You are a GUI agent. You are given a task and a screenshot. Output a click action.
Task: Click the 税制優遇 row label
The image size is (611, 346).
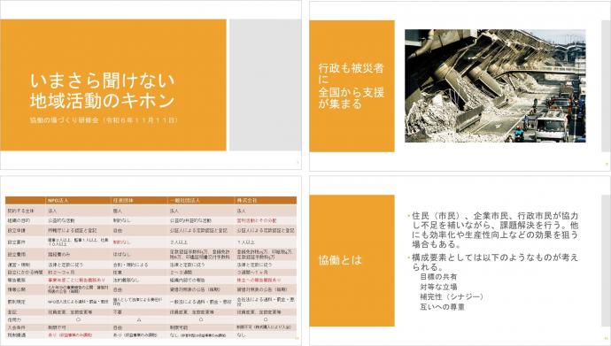click(17, 334)
